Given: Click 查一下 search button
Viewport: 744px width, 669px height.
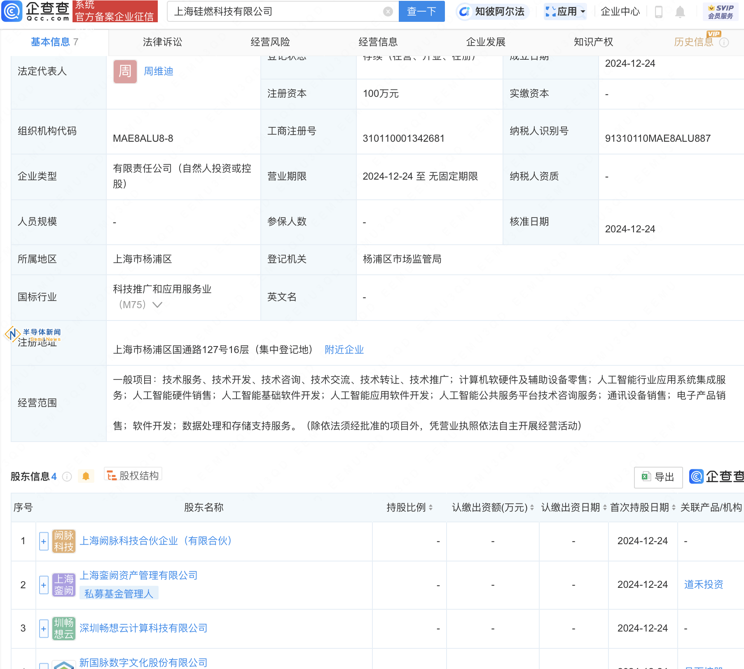Looking at the screenshot, I should (x=422, y=12).
